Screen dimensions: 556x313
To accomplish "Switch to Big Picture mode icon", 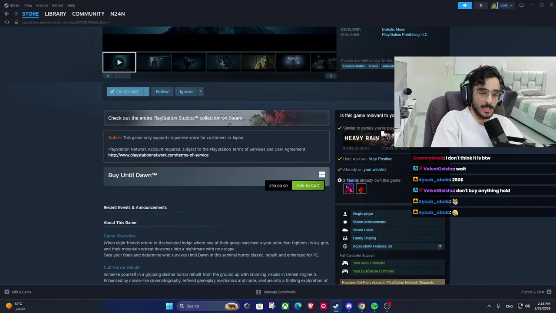I will tap(521, 5).
